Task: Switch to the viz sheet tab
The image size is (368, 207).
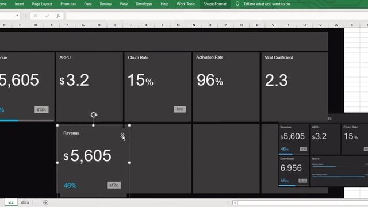Action: pos(11,202)
